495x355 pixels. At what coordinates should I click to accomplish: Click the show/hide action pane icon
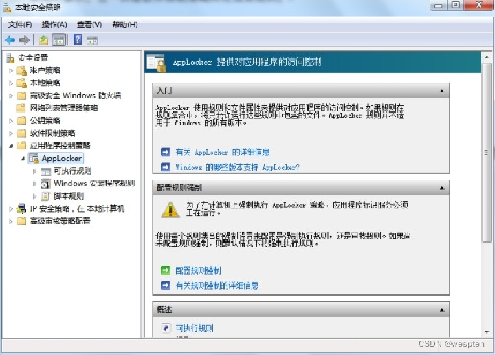[92, 41]
